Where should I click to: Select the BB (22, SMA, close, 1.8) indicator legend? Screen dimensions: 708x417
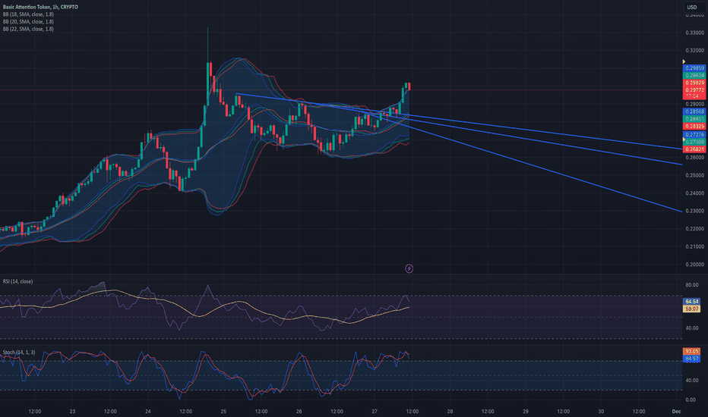pos(28,29)
